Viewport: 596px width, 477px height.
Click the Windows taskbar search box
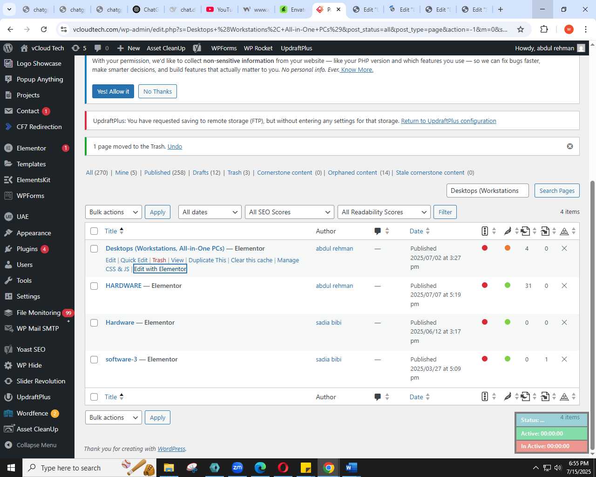[x=89, y=468]
